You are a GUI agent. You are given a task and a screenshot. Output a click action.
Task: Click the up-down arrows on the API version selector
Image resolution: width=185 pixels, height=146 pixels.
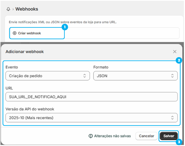pyautogui.click(x=172, y=118)
